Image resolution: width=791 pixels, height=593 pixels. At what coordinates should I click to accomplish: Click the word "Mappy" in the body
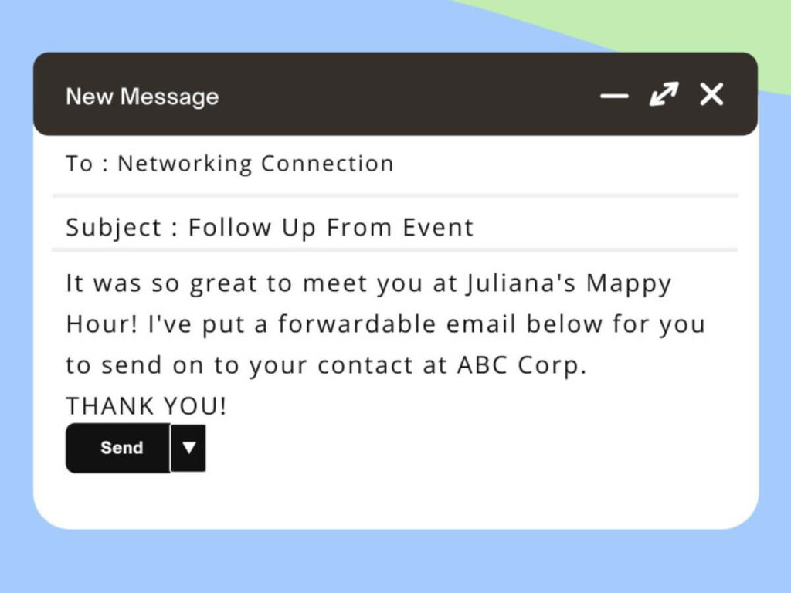pos(629,284)
